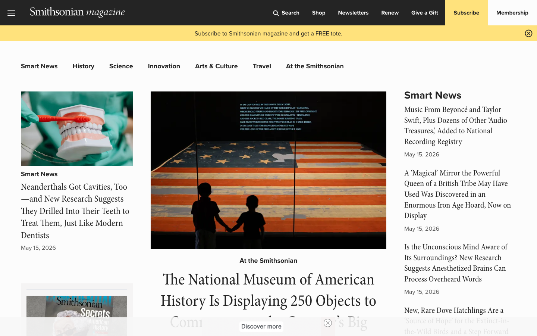Click Smart News label under teeth photo
Screen dimensions: 537x336
coord(39,174)
